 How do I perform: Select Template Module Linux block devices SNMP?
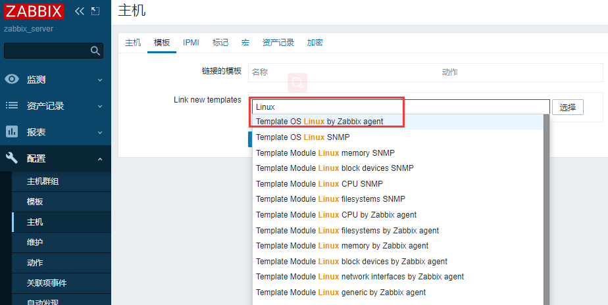click(398, 168)
